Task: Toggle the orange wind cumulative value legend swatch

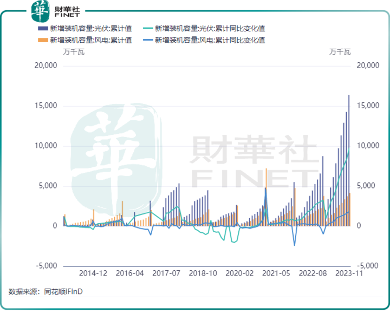Action: pyautogui.click(x=43, y=40)
